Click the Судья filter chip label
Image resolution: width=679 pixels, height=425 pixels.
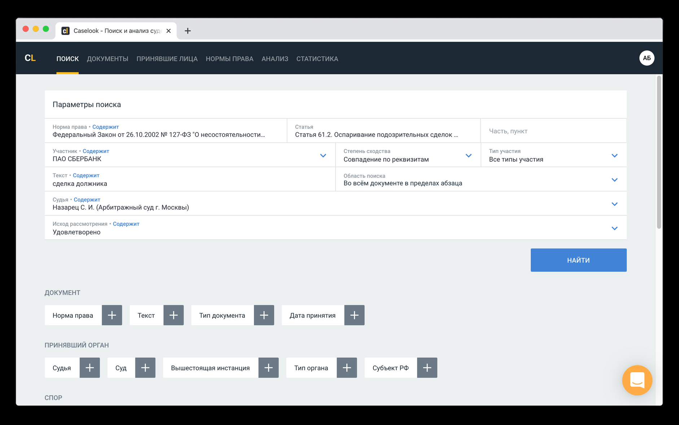point(62,368)
